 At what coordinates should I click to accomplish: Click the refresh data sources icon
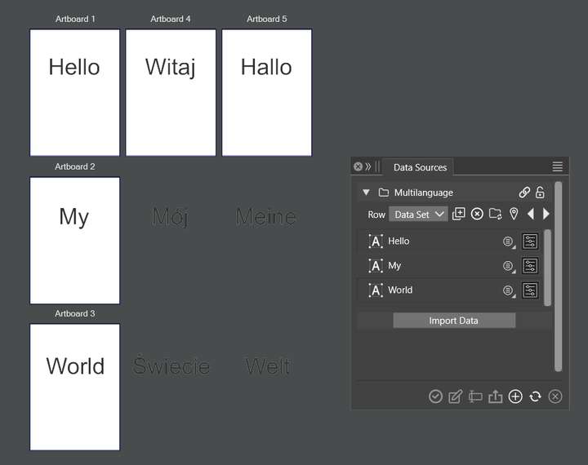[x=535, y=396]
